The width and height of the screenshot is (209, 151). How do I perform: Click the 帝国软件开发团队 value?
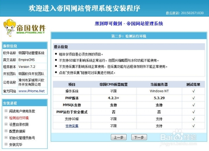coord(31,74)
